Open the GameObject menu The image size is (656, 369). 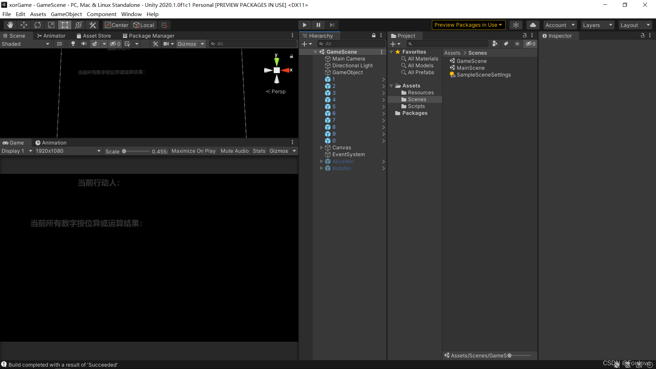(x=66, y=14)
